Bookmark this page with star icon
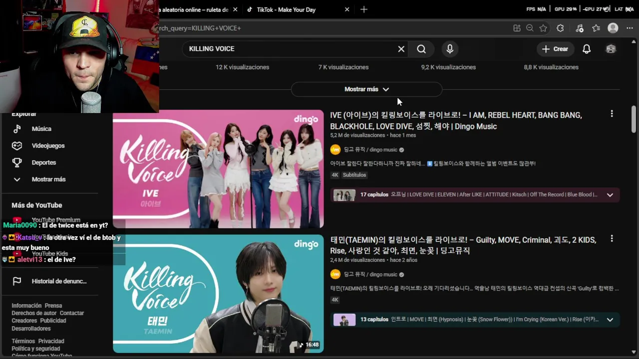639x359 pixels. (x=543, y=28)
